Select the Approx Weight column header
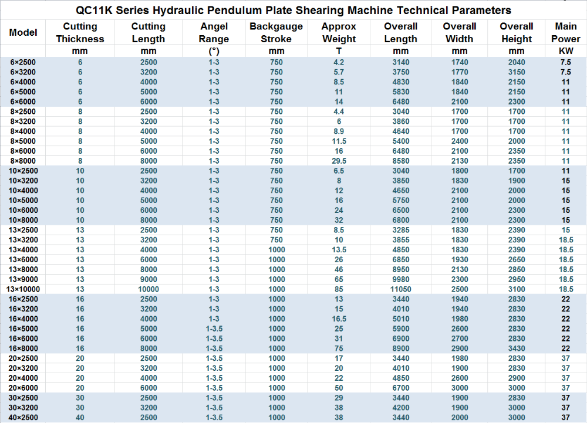The width and height of the screenshot is (587, 423). [x=339, y=32]
